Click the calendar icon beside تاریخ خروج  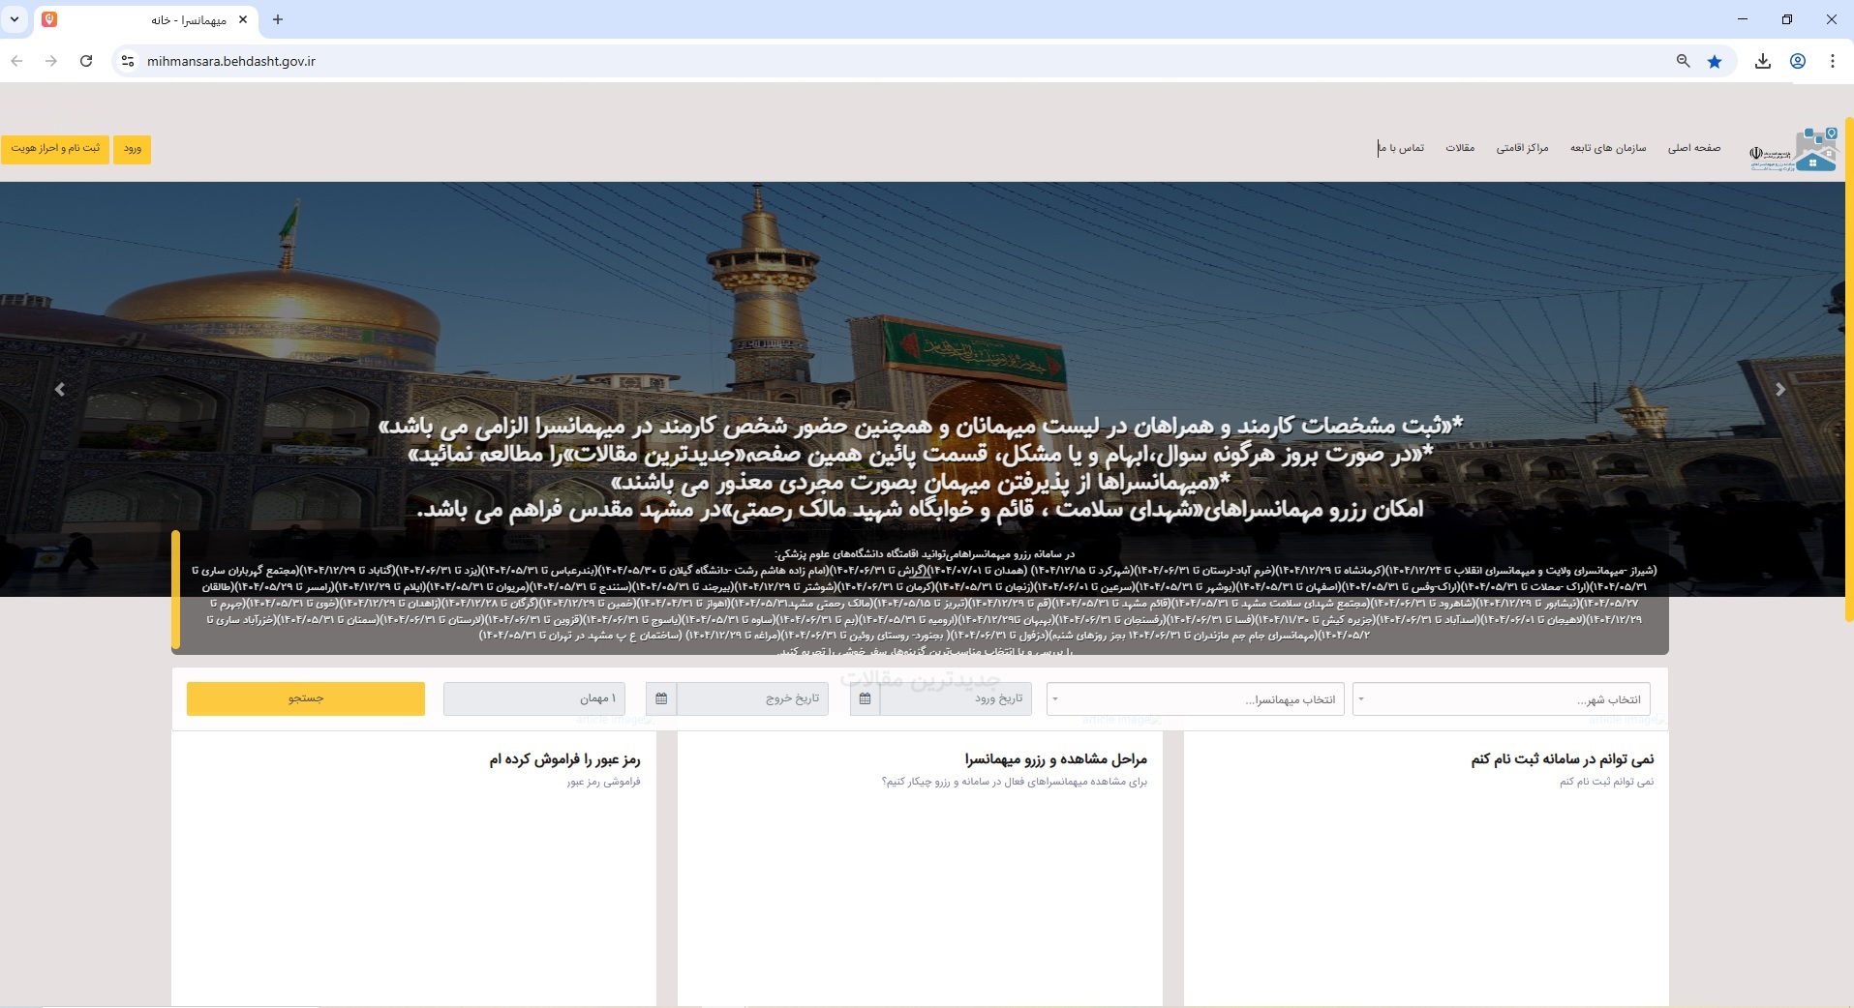pyautogui.click(x=661, y=698)
